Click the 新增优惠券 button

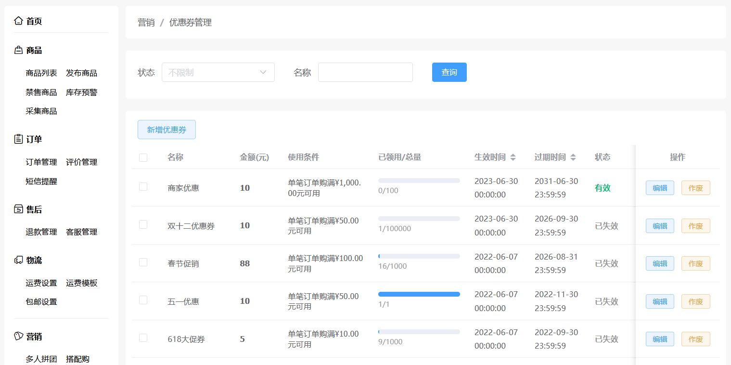(167, 130)
